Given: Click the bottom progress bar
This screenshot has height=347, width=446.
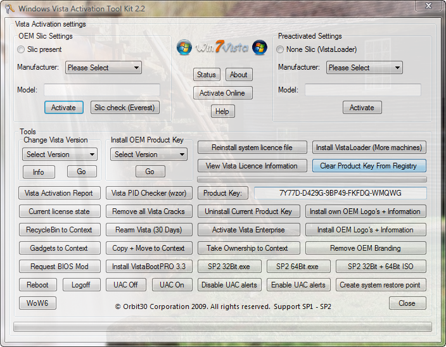Looking at the screenshot, I should (222, 327).
